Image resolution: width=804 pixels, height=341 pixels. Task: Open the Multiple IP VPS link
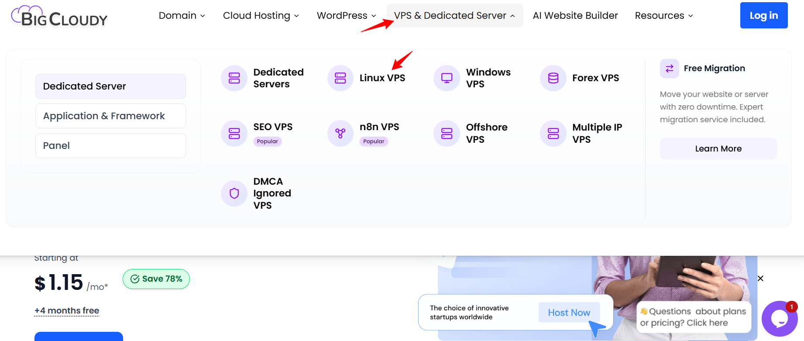click(x=597, y=133)
